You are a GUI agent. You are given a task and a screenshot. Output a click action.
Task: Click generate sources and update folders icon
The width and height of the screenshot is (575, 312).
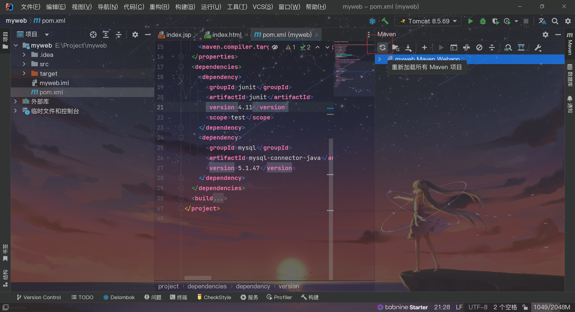tap(396, 47)
